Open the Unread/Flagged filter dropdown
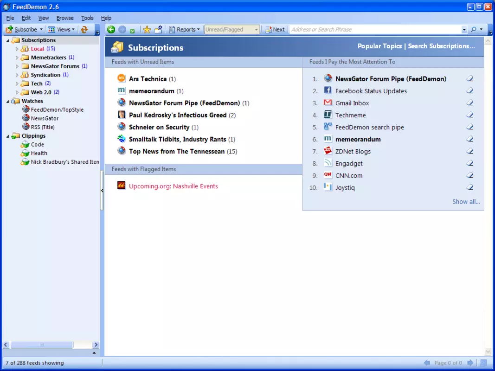This screenshot has width=495, height=371. [257, 30]
